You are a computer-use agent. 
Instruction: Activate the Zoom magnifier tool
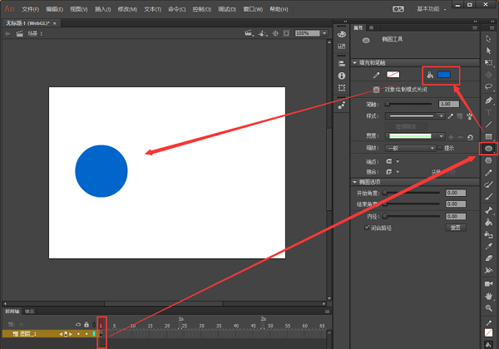click(489, 308)
